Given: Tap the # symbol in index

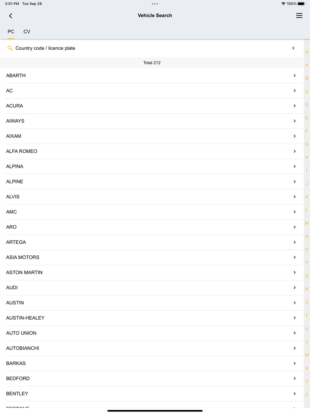Looking at the screenshot, I should [307, 52].
